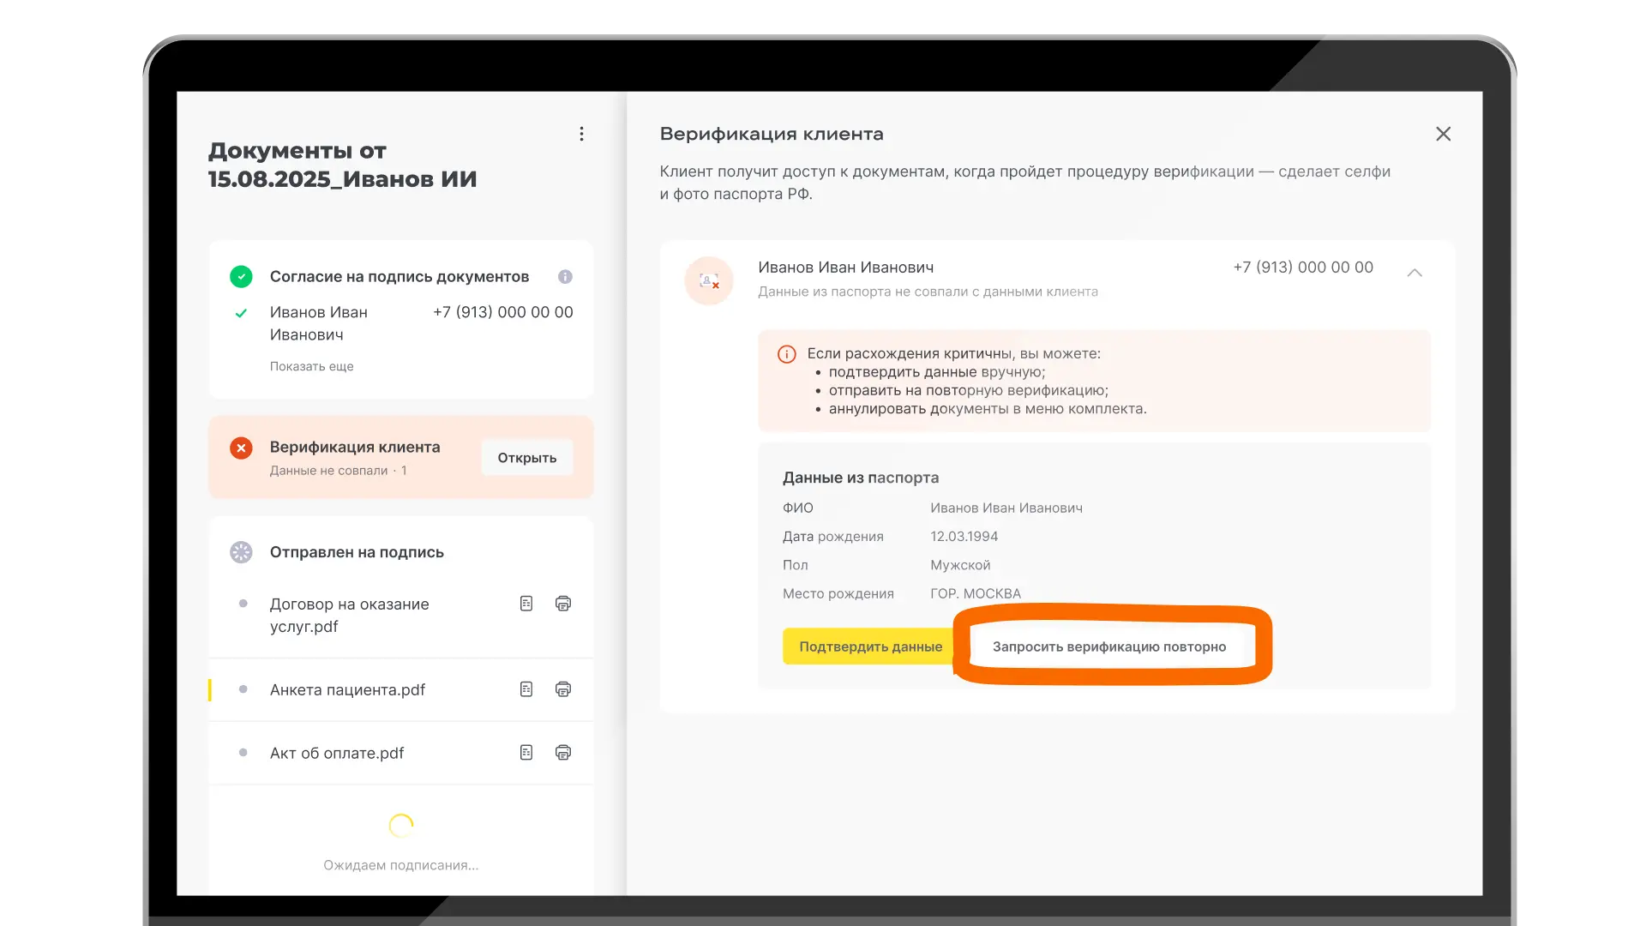Expand 'Показать еще' under Иванов Иван
The image size is (1646, 926).
[x=312, y=366]
